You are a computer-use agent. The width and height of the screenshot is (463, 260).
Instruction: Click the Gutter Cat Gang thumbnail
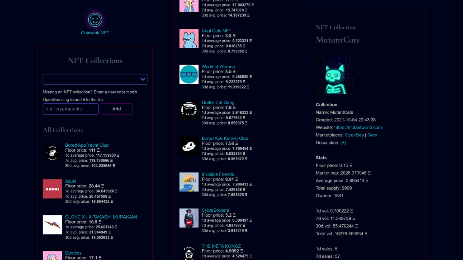(x=189, y=110)
